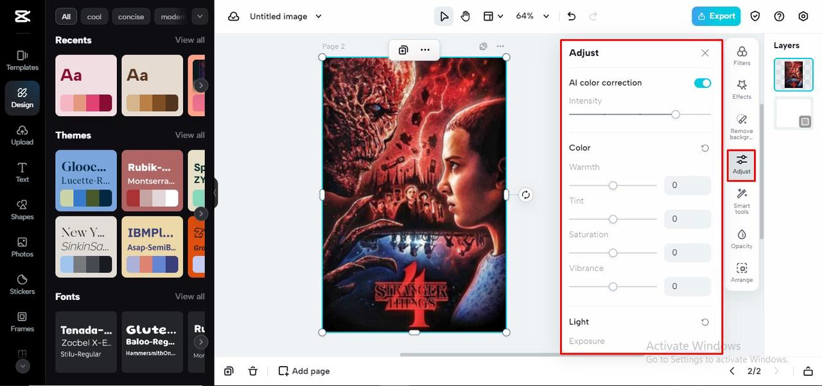Expand the style filter tags chevron
This screenshot has width=822, height=386.
[x=200, y=16]
